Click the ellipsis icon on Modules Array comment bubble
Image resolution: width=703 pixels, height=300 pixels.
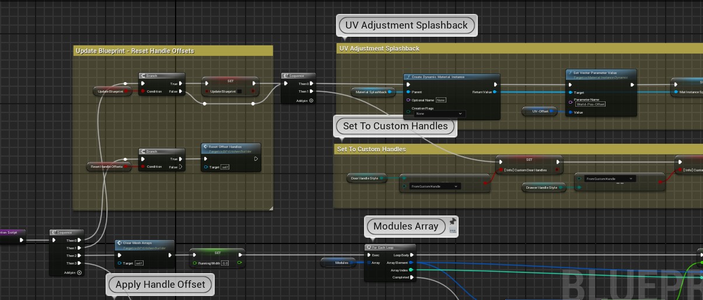coord(452,231)
